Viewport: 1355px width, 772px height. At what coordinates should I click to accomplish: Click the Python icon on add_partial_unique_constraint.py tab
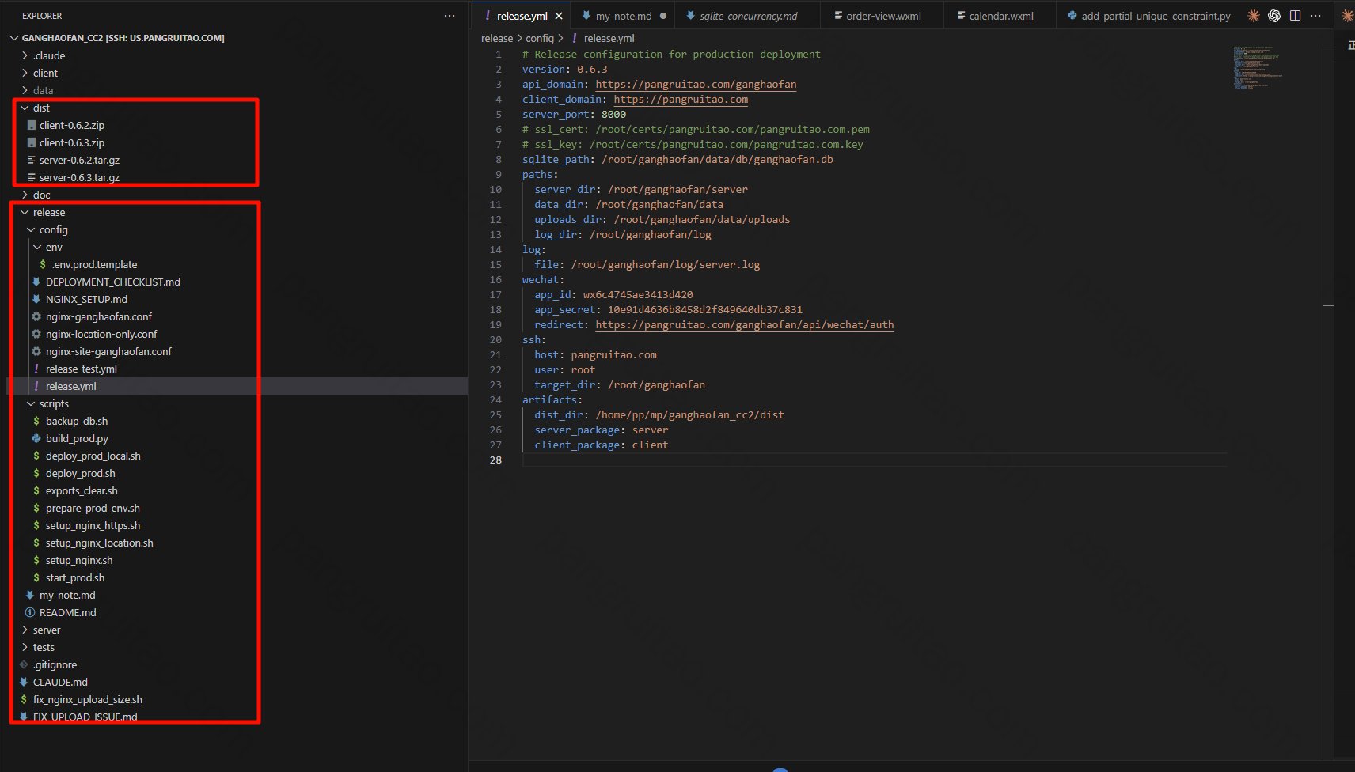click(x=1072, y=16)
